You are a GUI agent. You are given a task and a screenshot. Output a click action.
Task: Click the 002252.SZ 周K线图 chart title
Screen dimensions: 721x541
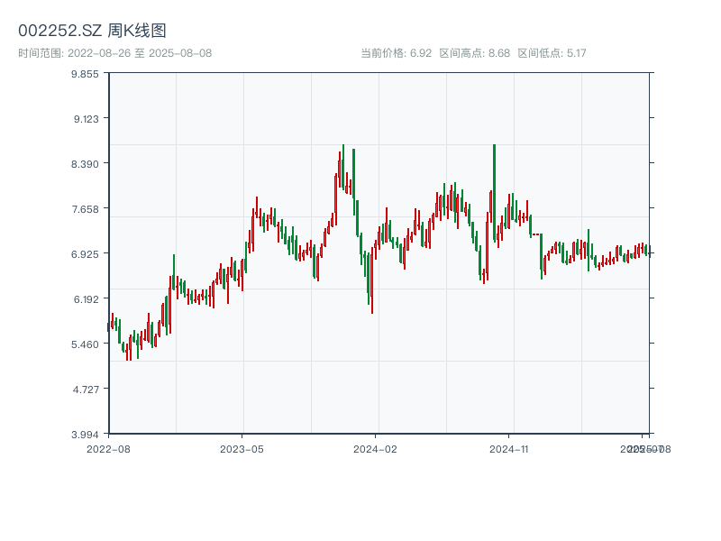pyautogui.click(x=92, y=31)
